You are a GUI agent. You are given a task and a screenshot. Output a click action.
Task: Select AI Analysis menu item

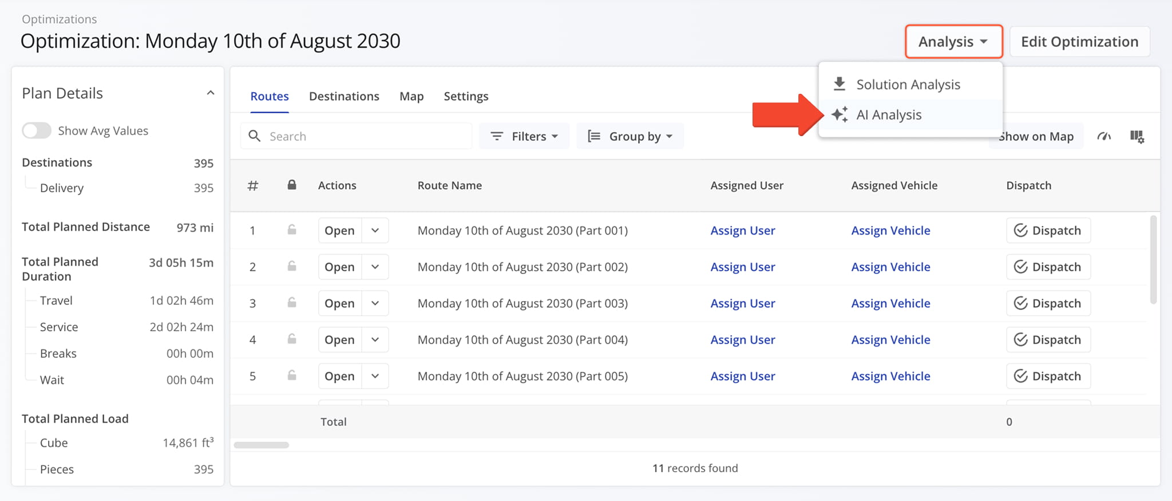point(910,114)
